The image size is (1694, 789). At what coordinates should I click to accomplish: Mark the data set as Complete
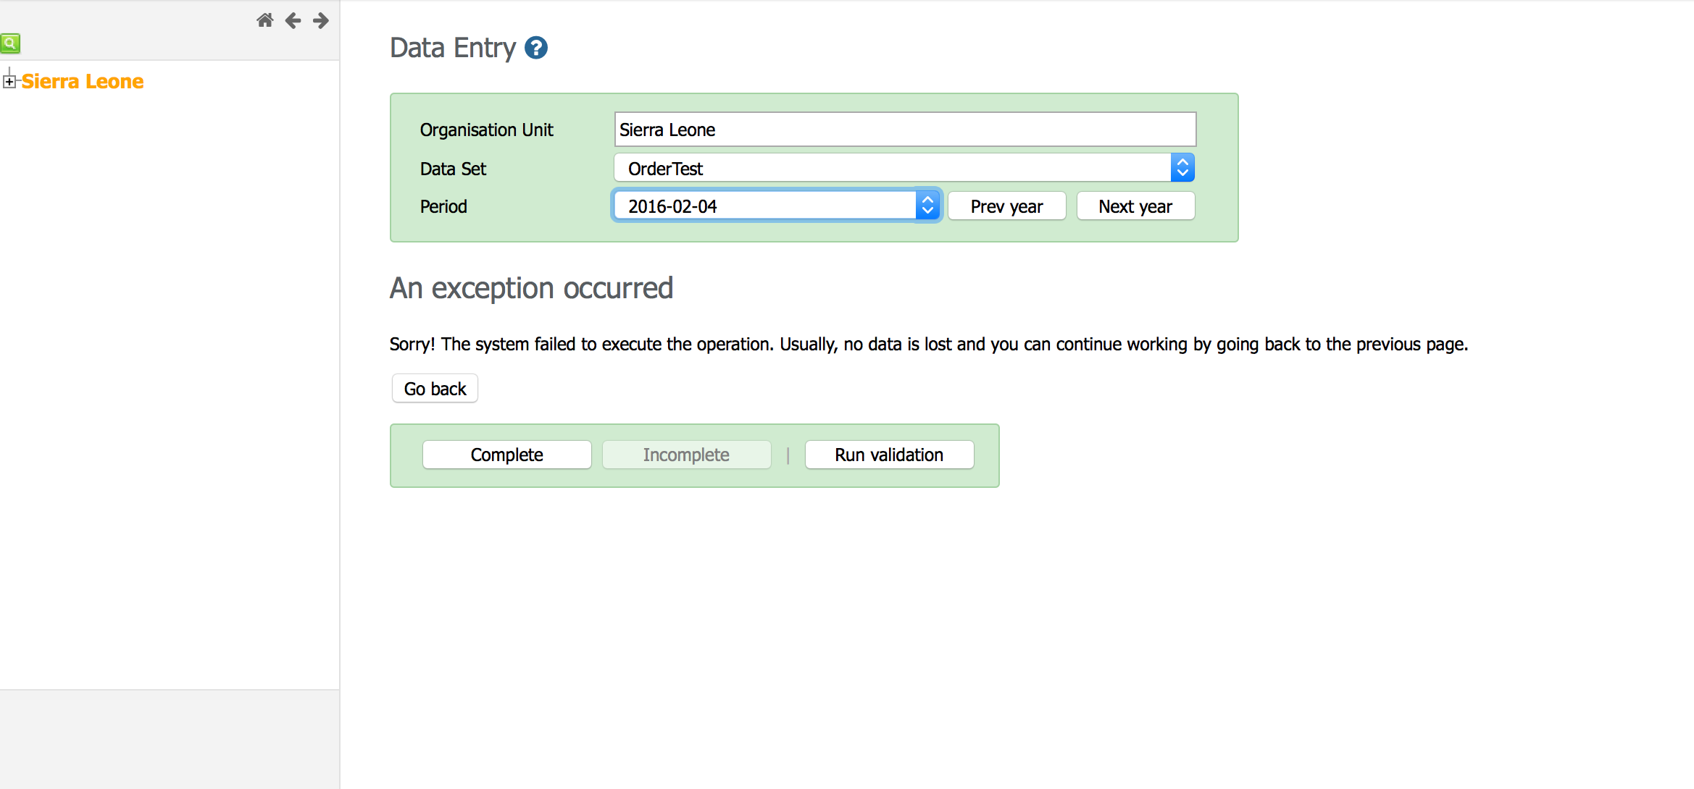click(x=506, y=455)
